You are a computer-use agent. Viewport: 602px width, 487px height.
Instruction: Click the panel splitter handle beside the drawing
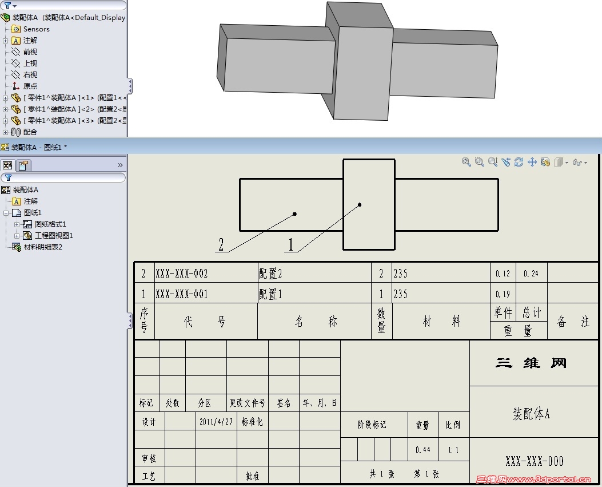click(130, 320)
